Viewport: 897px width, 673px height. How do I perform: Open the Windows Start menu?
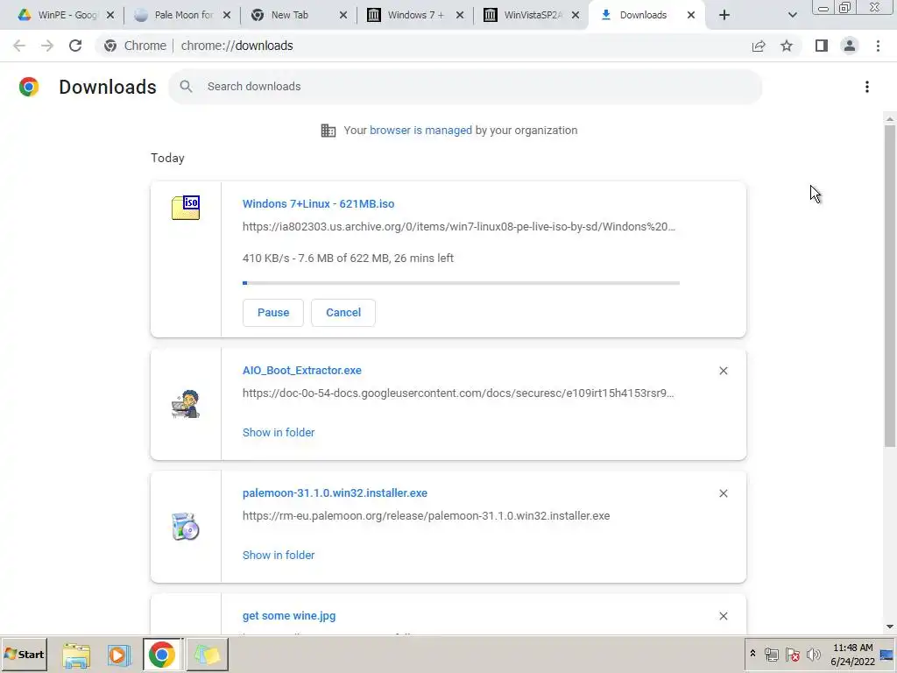pyautogui.click(x=24, y=654)
